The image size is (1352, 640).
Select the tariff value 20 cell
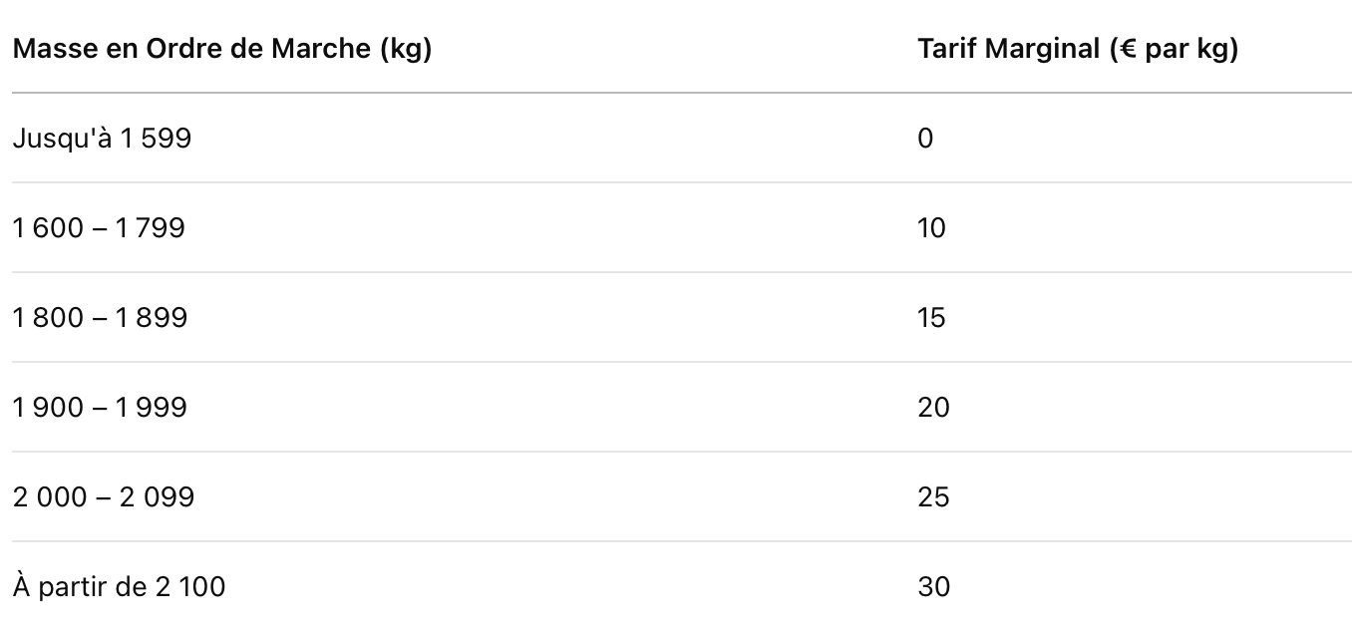(x=933, y=407)
